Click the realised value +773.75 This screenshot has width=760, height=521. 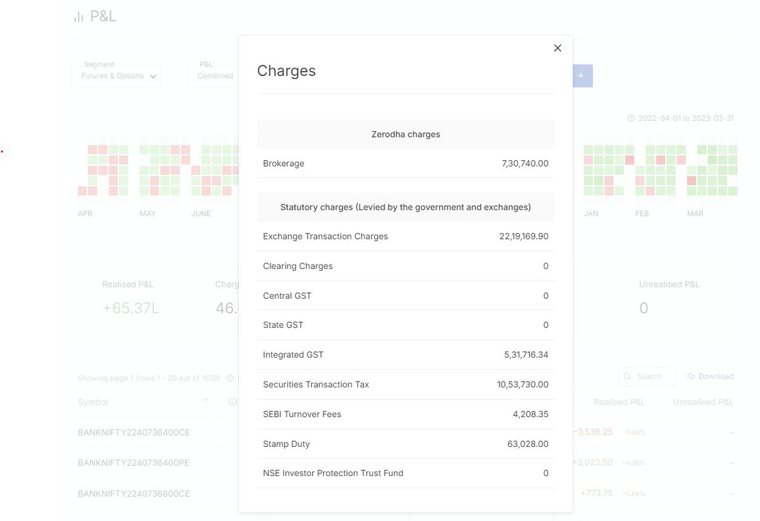[x=597, y=493]
